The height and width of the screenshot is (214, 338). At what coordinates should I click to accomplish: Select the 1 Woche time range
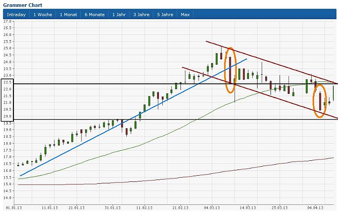(x=43, y=14)
